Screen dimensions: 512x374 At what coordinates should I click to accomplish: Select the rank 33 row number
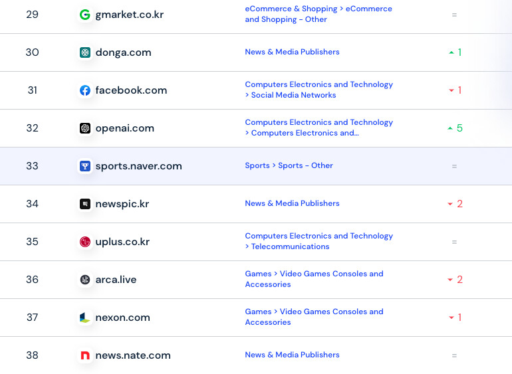[x=33, y=166]
